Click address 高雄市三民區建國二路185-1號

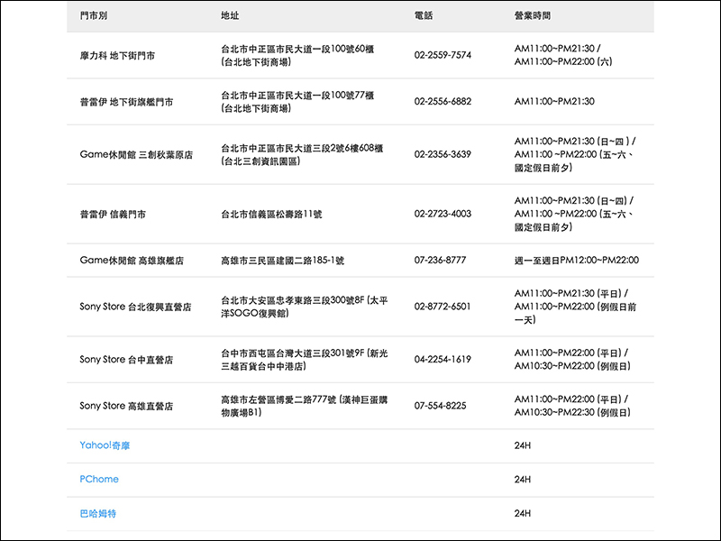click(282, 261)
